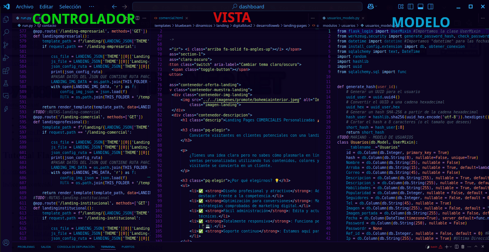Open the Editar menu
The height and width of the screenshot is (252, 489).
click(46, 7)
